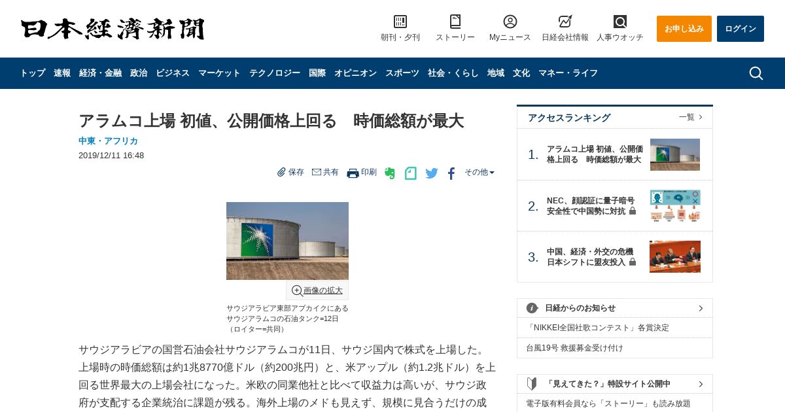Open 「NIKKEI全国社歌コンテスト」各賞決定 notice
Screen dimensions: 785x412
pyautogui.click(x=597, y=328)
